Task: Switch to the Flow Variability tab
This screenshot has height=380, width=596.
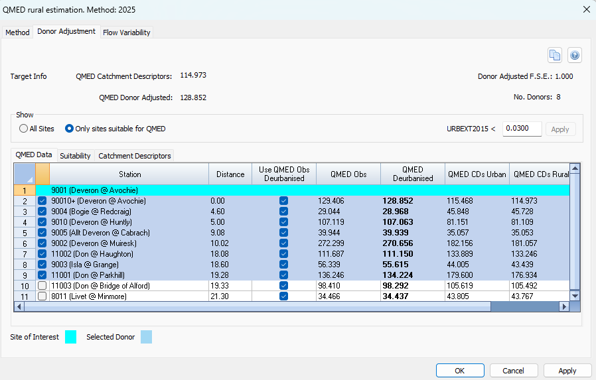Action: pyautogui.click(x=126, y=32)
